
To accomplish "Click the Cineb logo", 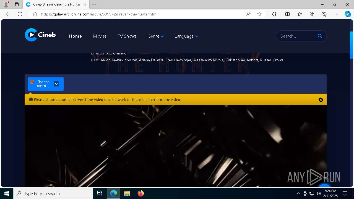I will [x=40, y=35].
